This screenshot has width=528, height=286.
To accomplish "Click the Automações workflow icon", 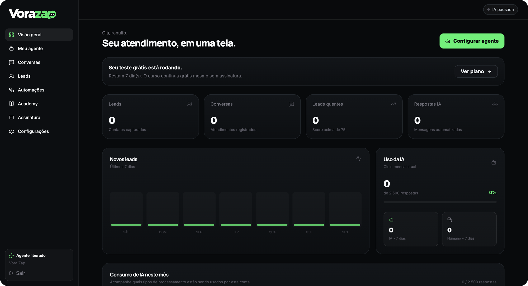I will 11,90.
